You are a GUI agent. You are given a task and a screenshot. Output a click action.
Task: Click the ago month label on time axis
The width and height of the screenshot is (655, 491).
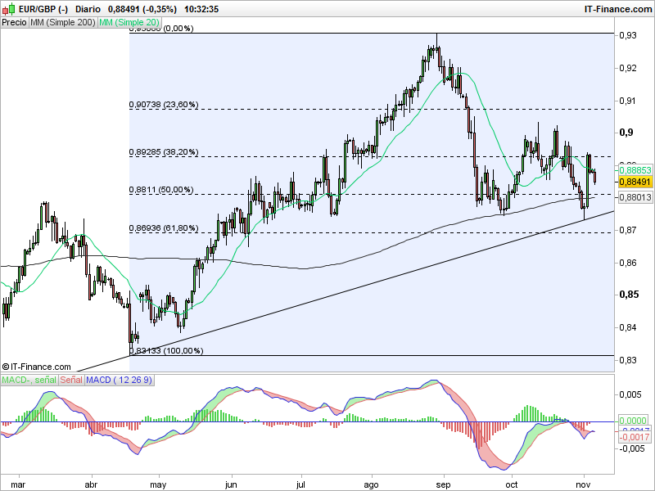tap(371, 484)
